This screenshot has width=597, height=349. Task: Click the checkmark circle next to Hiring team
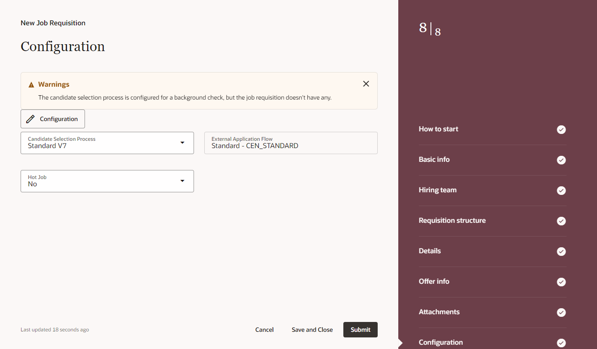coord(561,190)
